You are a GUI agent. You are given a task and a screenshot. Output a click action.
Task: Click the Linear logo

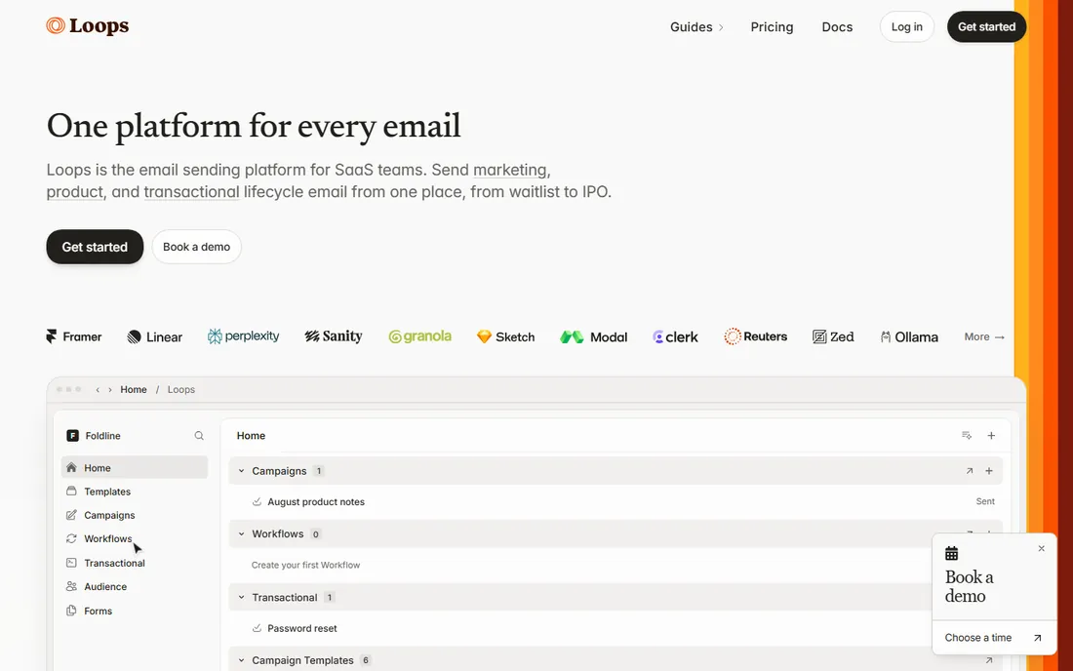point(155,336)
